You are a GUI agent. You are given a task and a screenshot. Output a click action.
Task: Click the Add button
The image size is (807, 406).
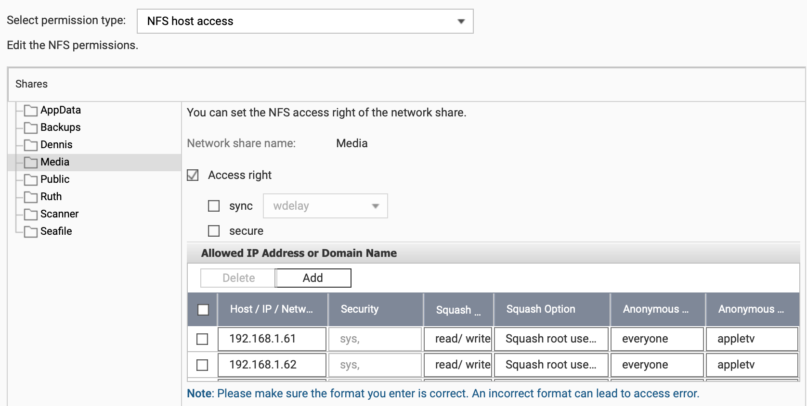coord(313,278)
